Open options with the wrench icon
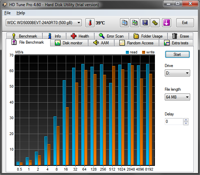The width and height of the screenshot is (200, 175). tap(155, 23)
